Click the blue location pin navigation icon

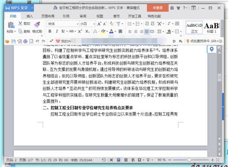tap(212, 49)
